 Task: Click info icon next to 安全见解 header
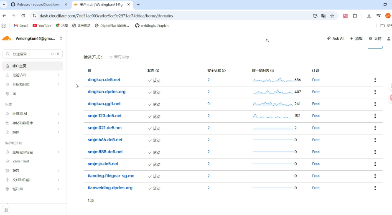[x=224, y=71]
